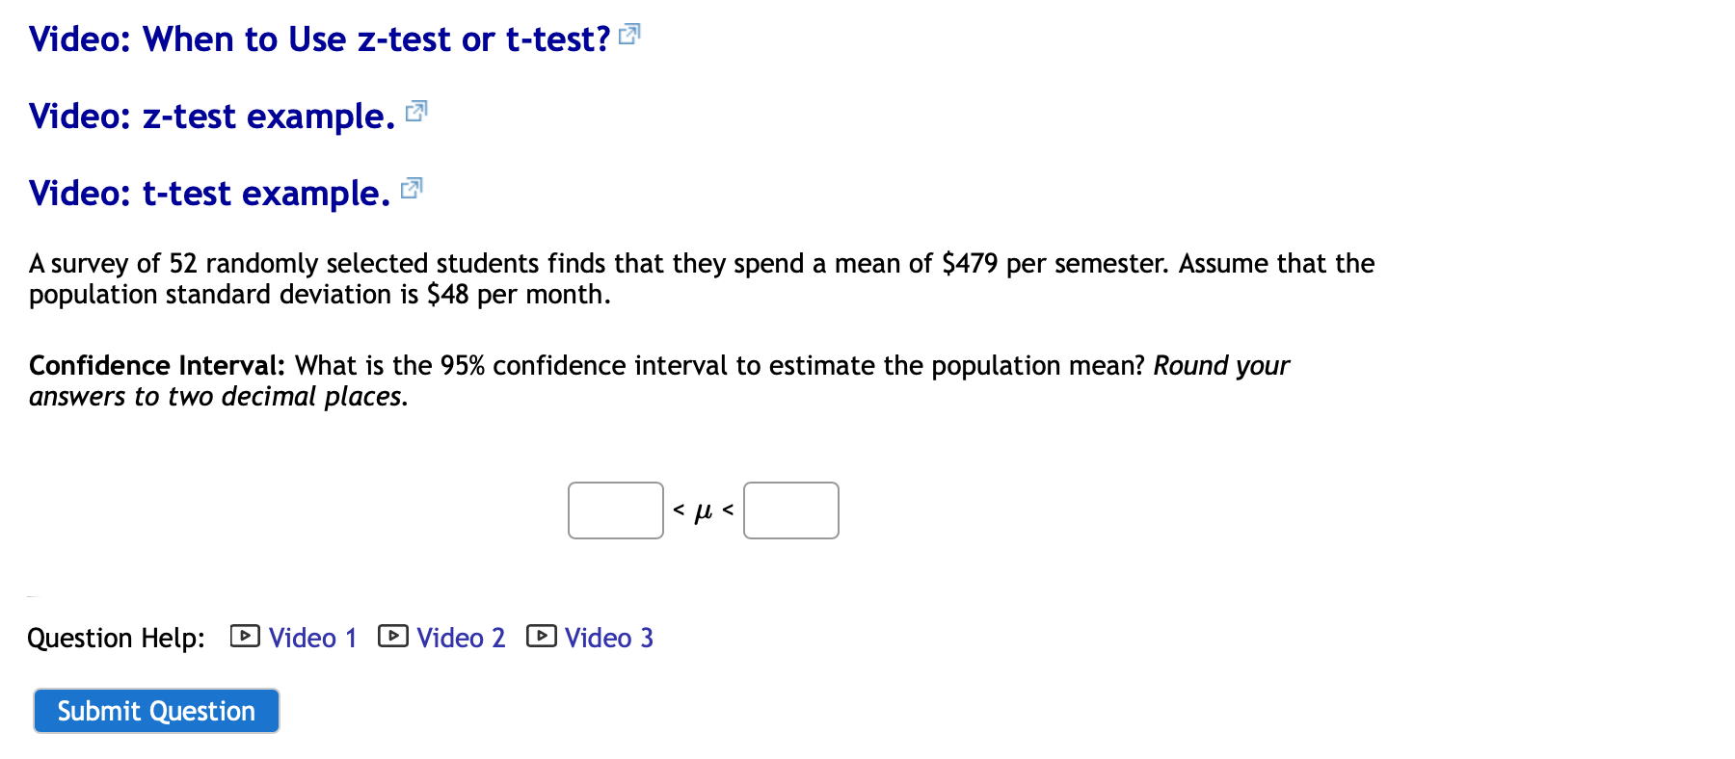The width and height of the screenshot is (1735, 759).
Task: Click the play icon next to Video 2
Action: (392, 636)
